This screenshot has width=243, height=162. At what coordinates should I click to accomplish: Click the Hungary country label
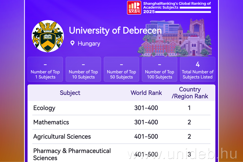pyautogui.click(x=89, y=43)
